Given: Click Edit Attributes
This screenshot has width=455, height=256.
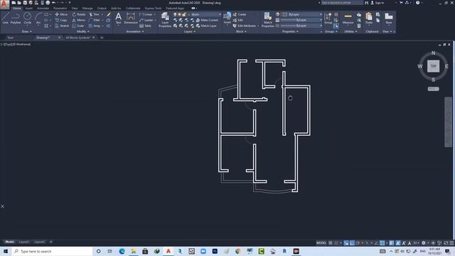Looking at the screenshot, I should click(244, 26).
